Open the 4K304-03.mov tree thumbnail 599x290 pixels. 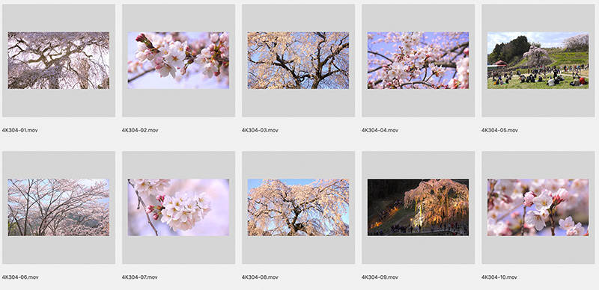click(x=298, y=61)
